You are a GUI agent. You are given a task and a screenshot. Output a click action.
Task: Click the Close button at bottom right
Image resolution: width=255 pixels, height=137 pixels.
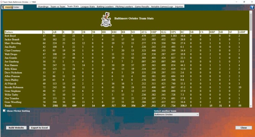244,128
